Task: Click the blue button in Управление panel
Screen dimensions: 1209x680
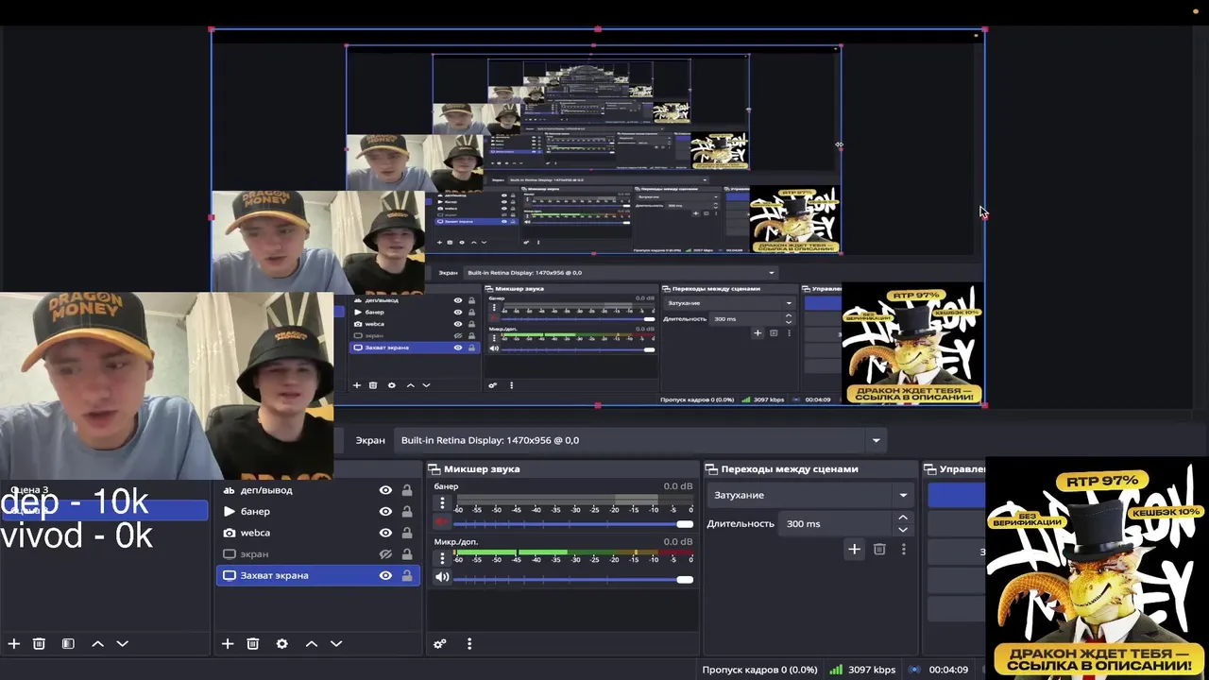Action: point(956,495)
